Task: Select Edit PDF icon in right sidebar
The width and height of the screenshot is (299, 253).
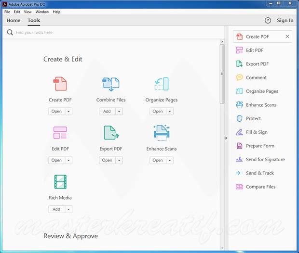Action: click(239, 50)
